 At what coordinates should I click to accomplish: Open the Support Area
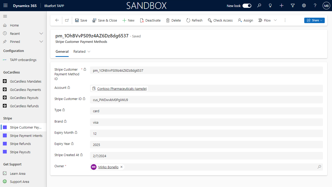click(23, 182)
